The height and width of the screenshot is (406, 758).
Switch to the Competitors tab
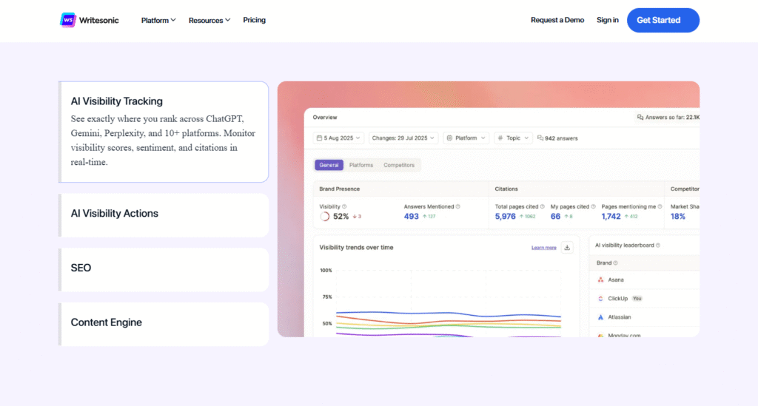click(x=399, y=165)
